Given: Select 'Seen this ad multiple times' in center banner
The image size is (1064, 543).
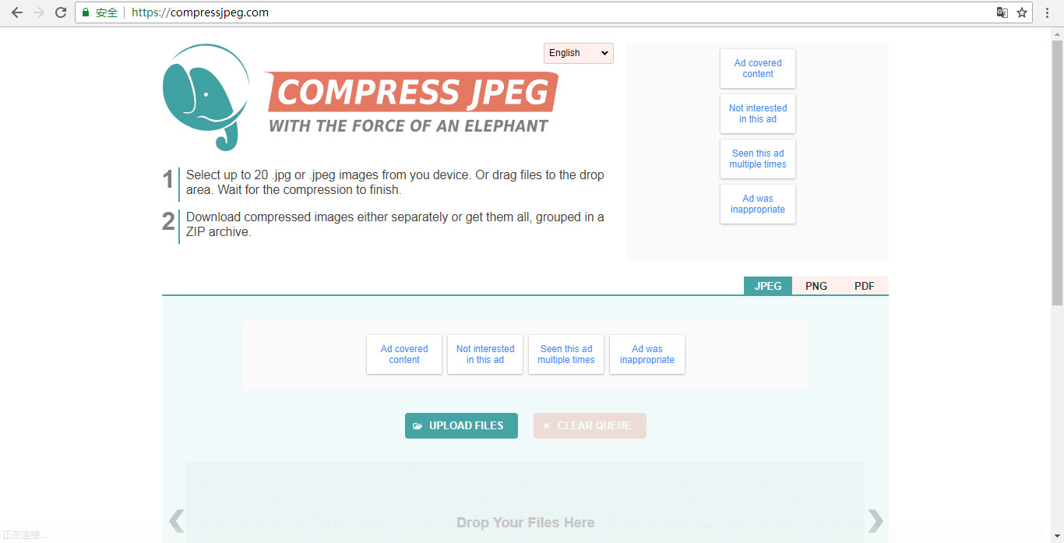Looking at the screenshot, I should (566, 354).
